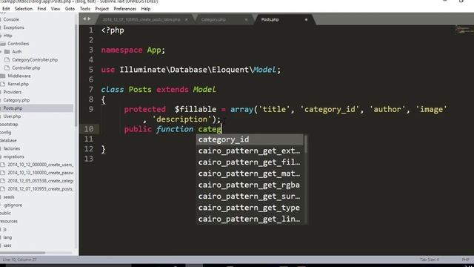Open the Help menu
Image resolution: width=474 pixels, height=267 pixels.
pos(146,9)
